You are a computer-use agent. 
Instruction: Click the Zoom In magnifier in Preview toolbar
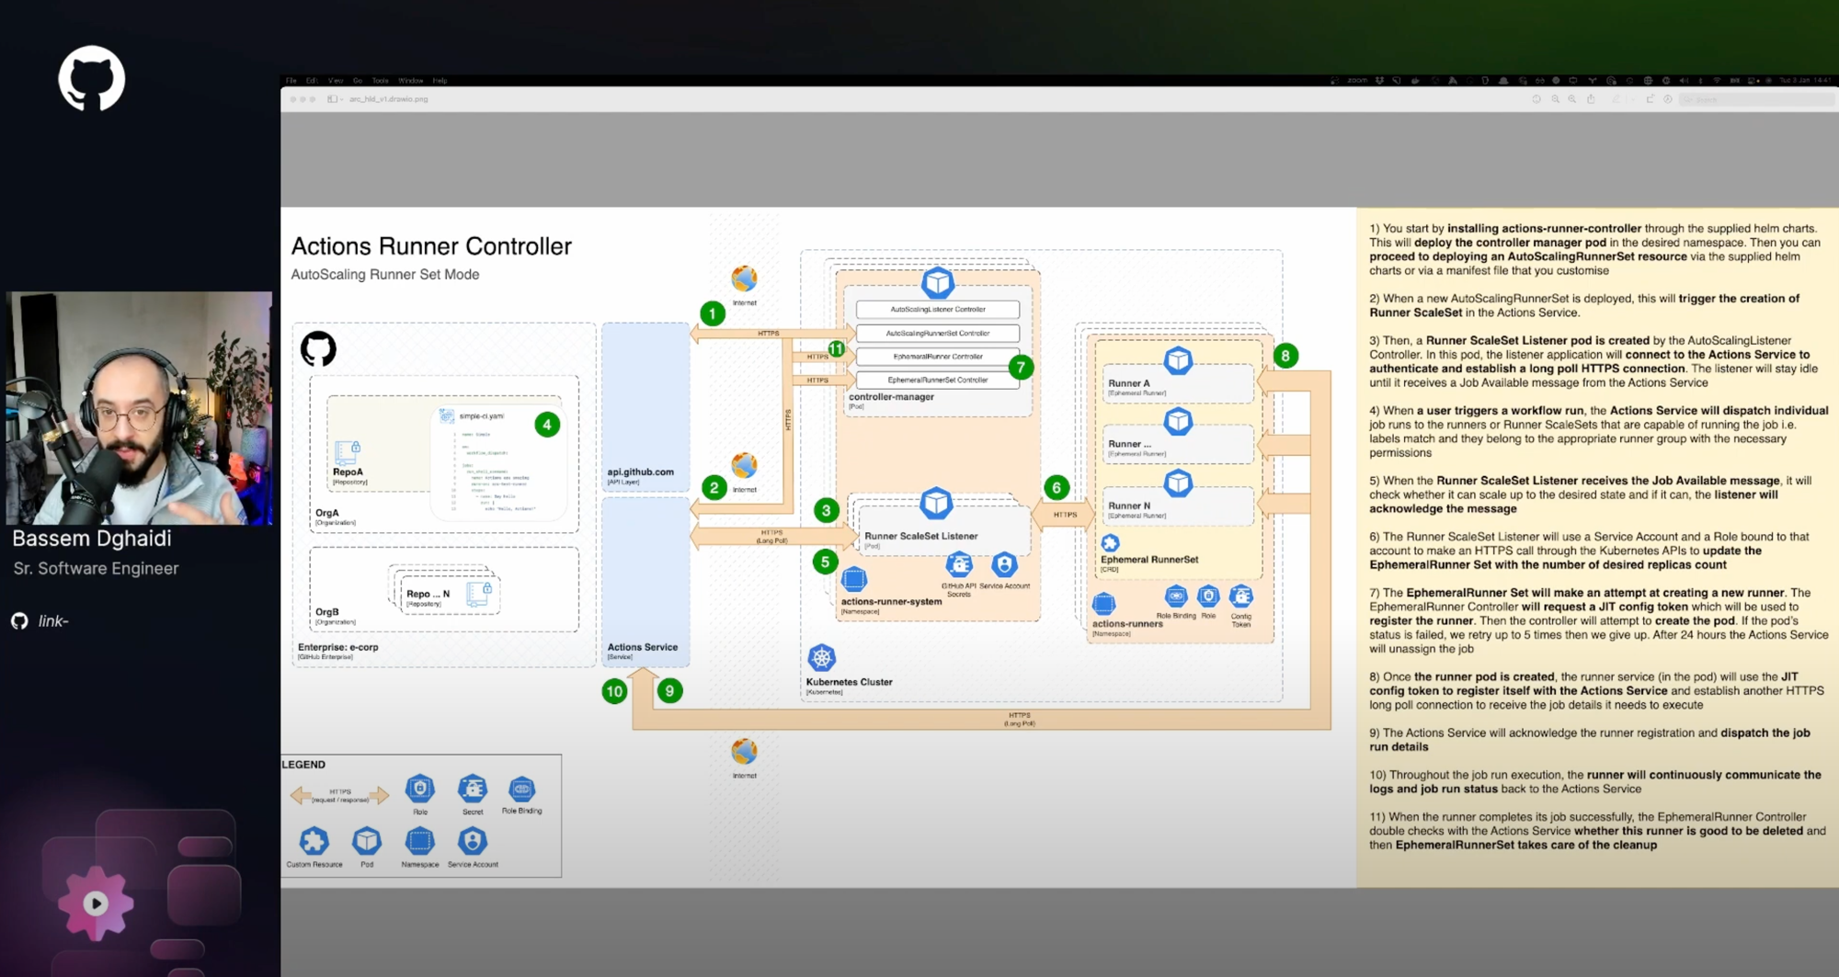click(x=1572, y=99)
